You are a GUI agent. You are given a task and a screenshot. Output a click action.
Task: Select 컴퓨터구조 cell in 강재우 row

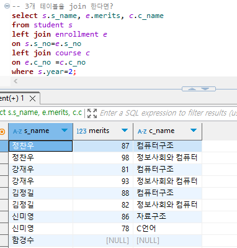coord(168,170)
